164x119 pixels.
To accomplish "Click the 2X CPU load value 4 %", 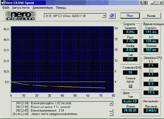I will [151, 74].
